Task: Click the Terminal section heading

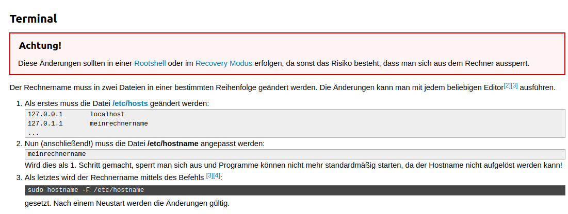Action: (33, 19)
